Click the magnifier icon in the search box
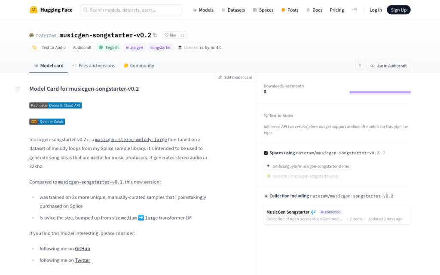 pyautogui.click(x=86, y=10)
